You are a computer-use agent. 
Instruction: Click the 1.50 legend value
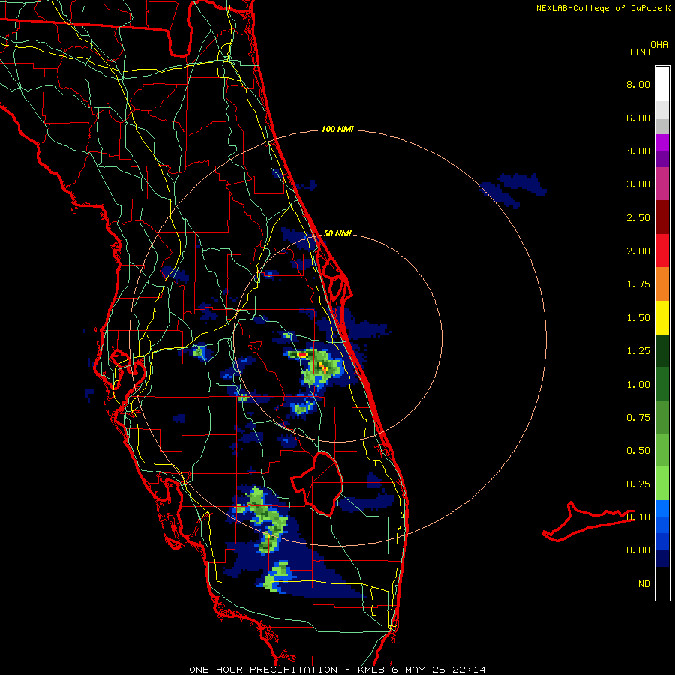coord(638,318)
